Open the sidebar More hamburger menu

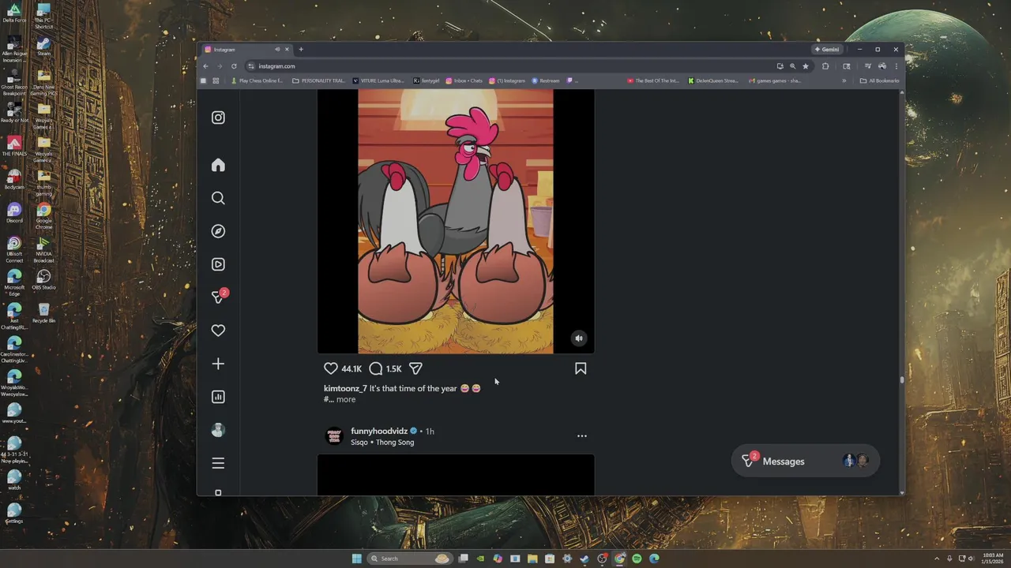[218, 463]
